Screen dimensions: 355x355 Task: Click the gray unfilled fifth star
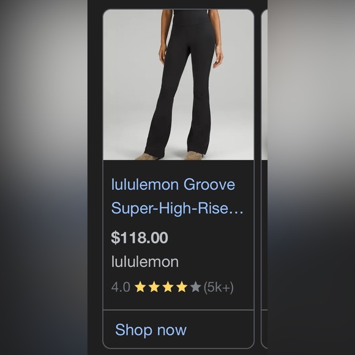click(196, 287)
